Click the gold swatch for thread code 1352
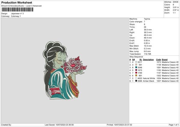The height and width of the screenshot is (127, 180). tap(136, 75)
